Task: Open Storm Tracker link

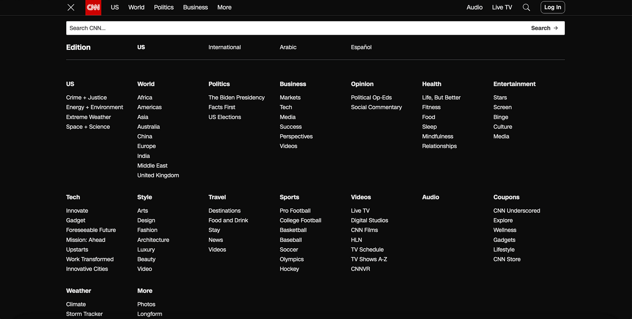Action: coord(84,314)
